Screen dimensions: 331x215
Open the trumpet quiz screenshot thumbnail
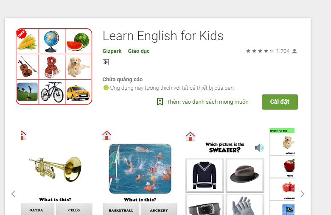pos(57,172)
